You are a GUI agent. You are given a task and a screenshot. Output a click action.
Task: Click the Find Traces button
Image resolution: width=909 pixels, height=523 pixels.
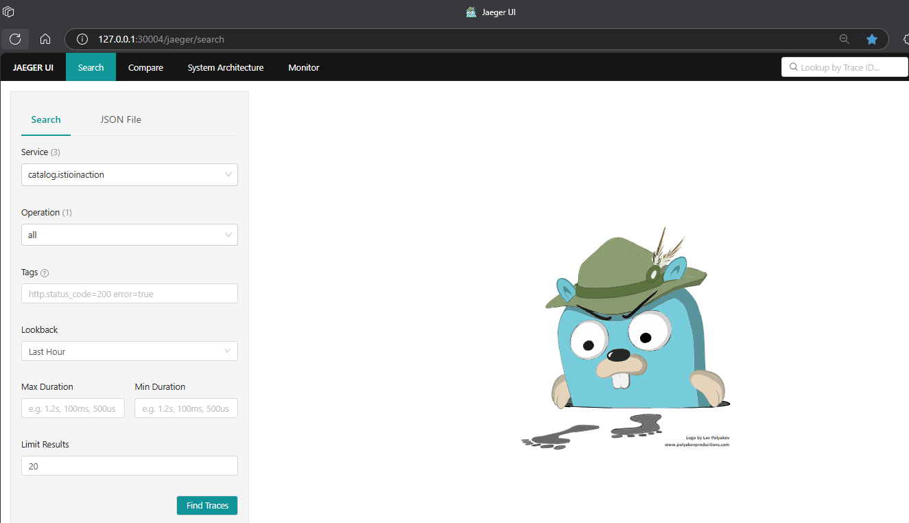207,505
